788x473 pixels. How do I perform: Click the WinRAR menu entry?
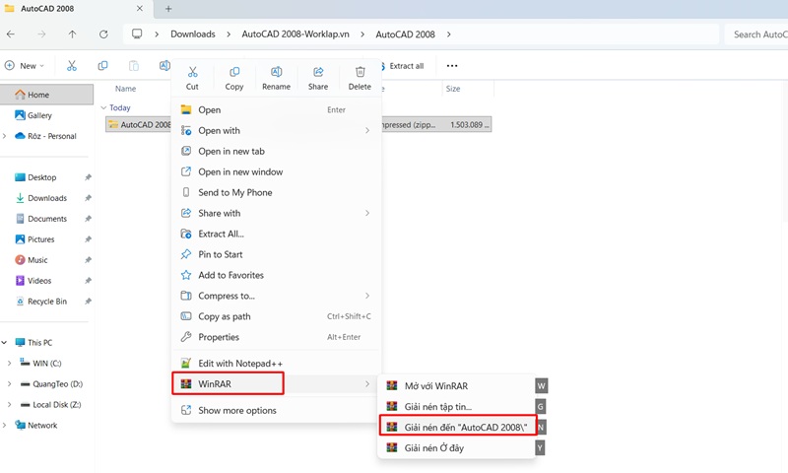coord(276,383)
